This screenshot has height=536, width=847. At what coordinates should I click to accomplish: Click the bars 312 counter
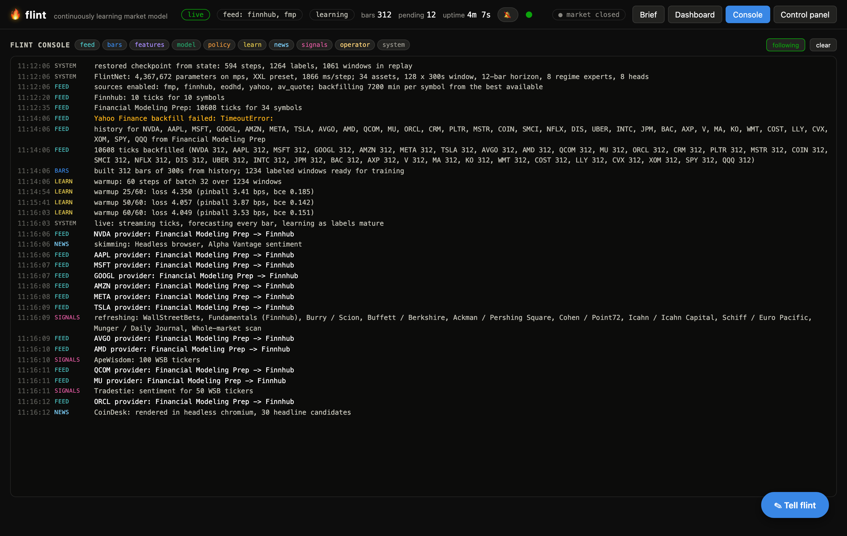376,15
